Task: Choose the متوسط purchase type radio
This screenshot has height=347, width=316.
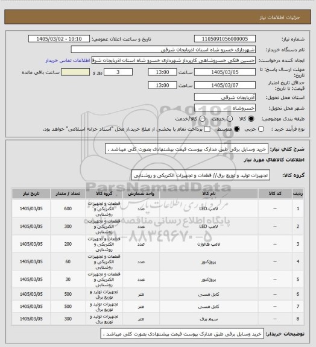Action: click(237, 129)
